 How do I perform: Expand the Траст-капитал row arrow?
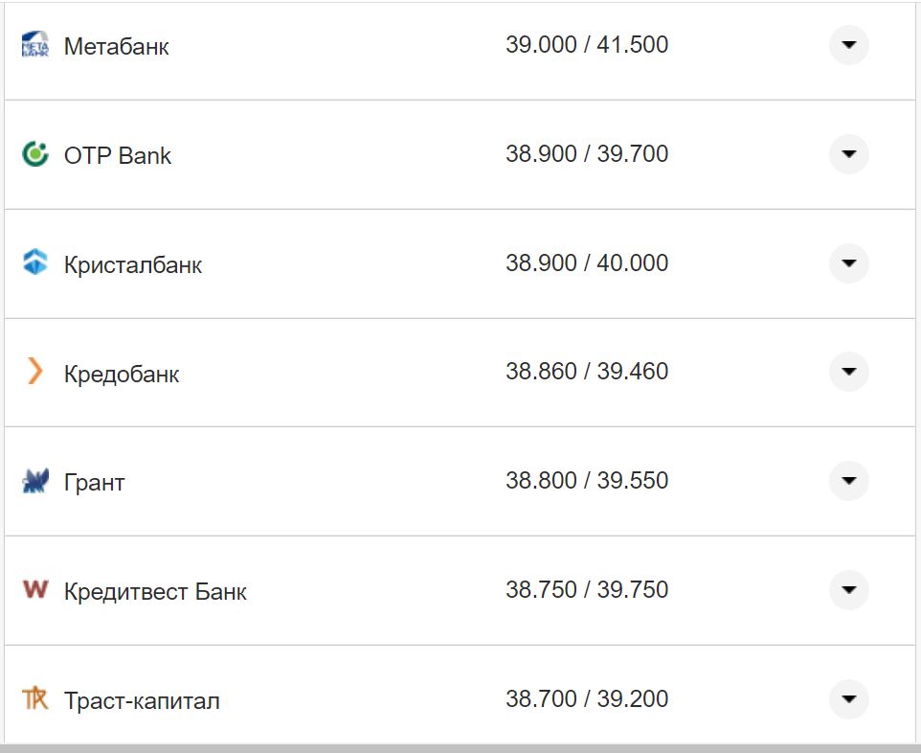pos(848,698)
